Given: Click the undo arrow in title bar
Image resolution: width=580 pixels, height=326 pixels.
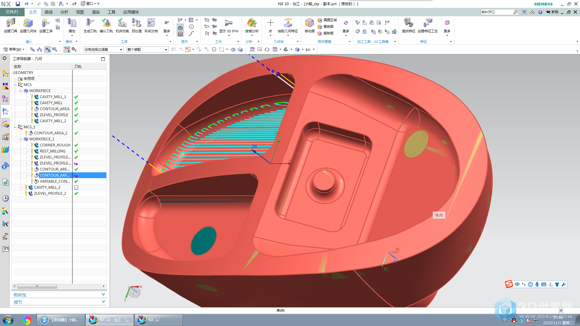Looking at the screenshot, I should (x=27, y=4).
